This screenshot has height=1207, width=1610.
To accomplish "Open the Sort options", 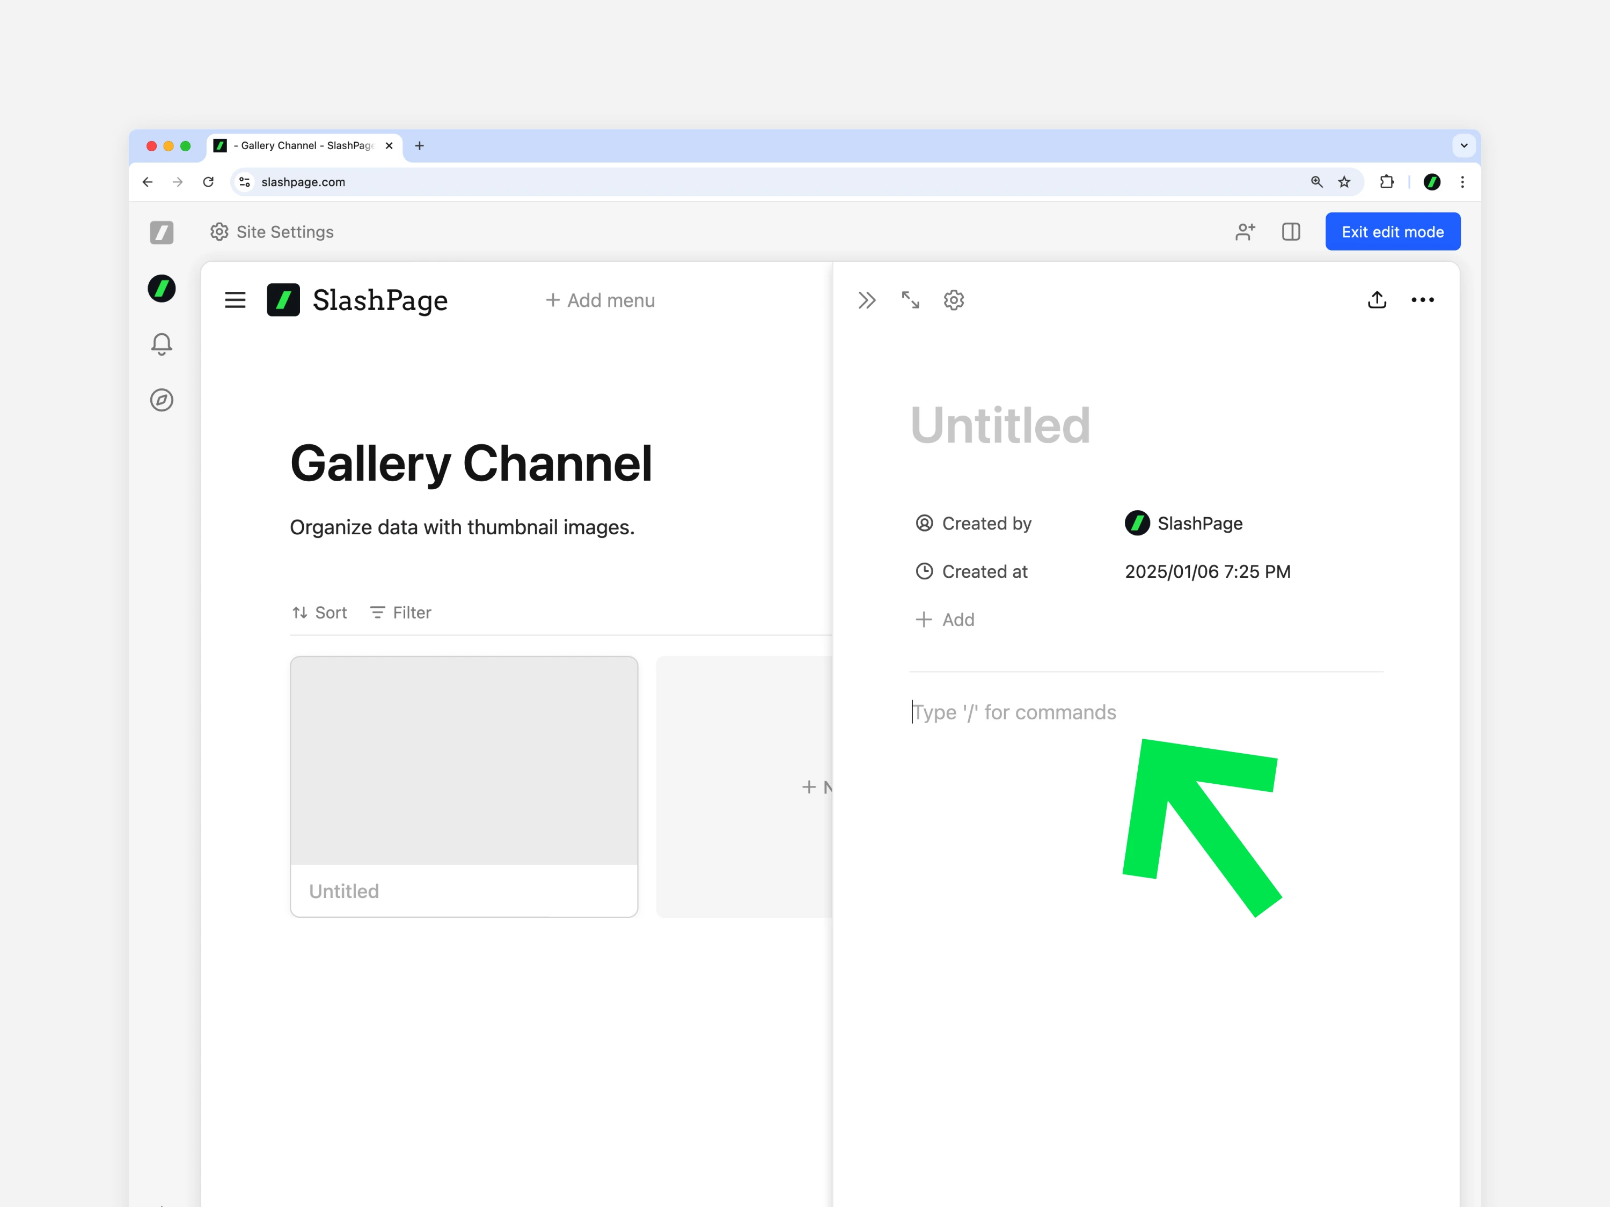I will 319,613.
